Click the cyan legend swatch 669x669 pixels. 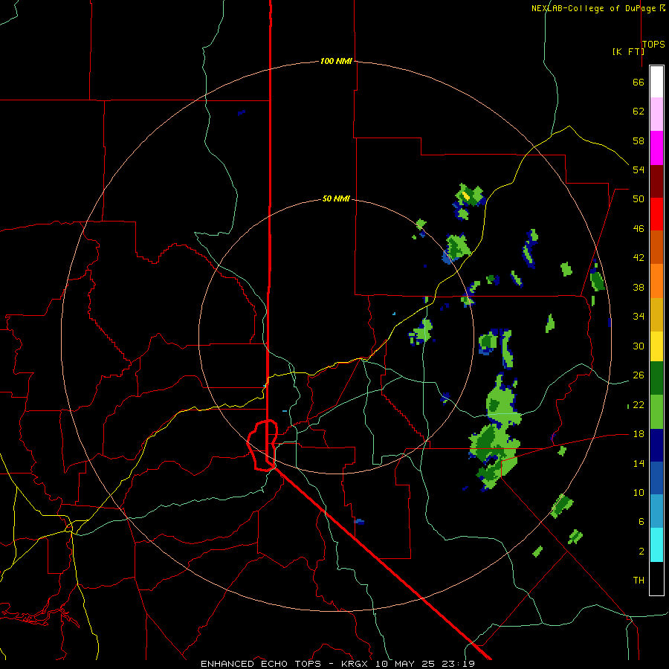[656, 545]
